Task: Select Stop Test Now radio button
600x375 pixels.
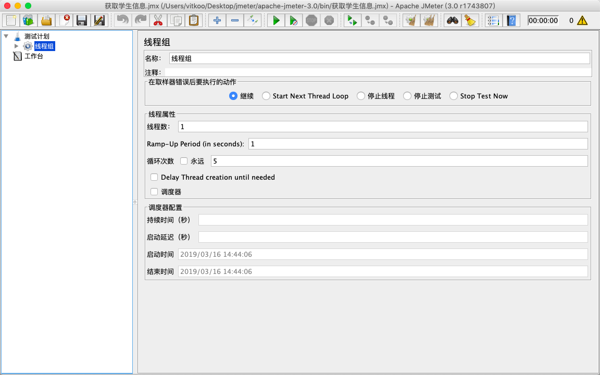Action: click(454, 96)
